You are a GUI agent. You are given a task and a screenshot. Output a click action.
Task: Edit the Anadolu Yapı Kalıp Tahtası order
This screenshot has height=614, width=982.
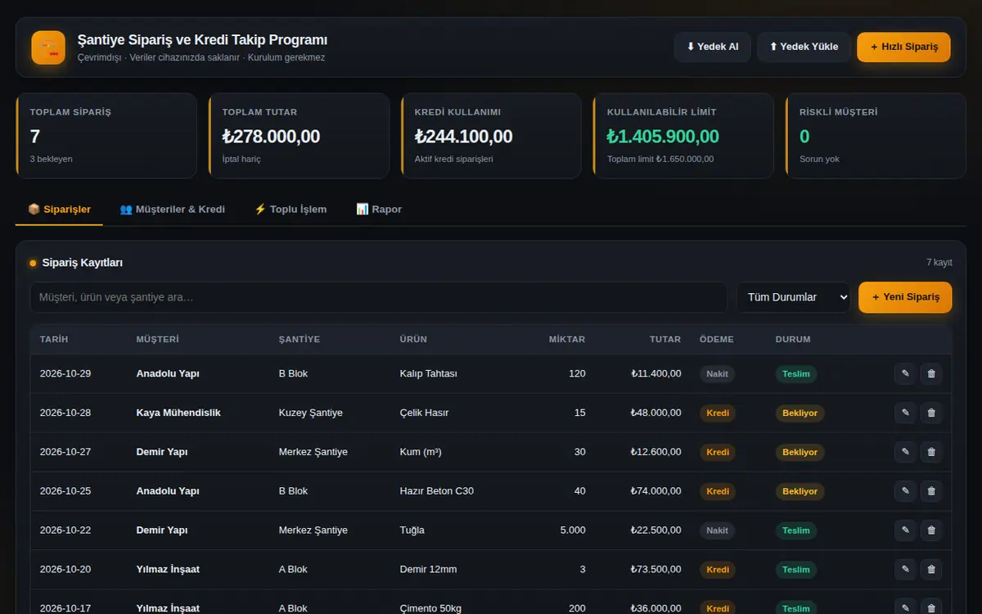pyautogui.click(x=905, y=373)
